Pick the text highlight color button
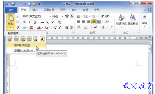 tap(31, 27)
